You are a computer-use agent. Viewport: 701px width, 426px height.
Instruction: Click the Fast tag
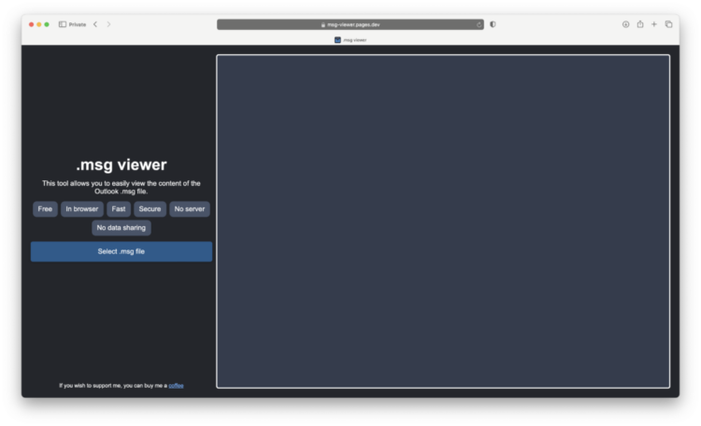click(x=119, y=209)
